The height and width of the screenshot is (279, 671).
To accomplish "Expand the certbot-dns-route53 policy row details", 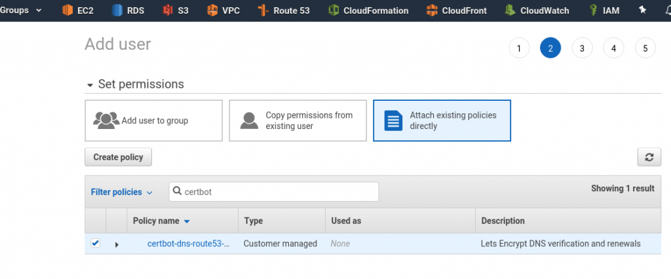I will coord(117,244).
